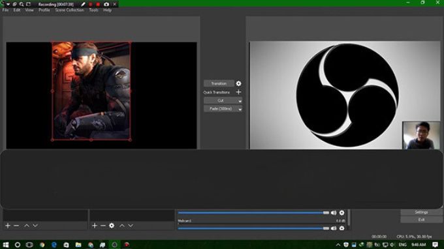
Task: Open Cortana search circle on the taskbar
Action: tap(18, 244)
